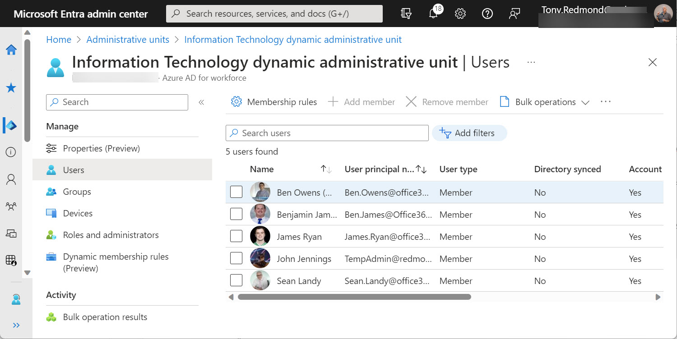Open Groups in the Manage menu
This screenshot has width=677, height=339.
pos(77,192)
